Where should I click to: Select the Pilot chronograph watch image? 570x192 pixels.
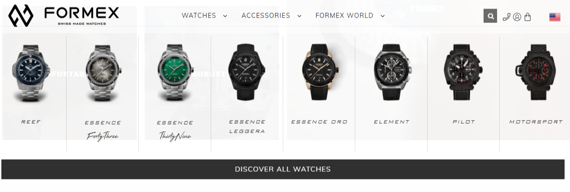[x=463, y=72]
